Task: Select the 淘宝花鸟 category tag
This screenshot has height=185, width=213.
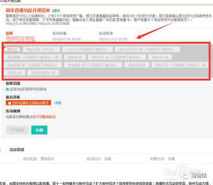Action: point(180,65)
